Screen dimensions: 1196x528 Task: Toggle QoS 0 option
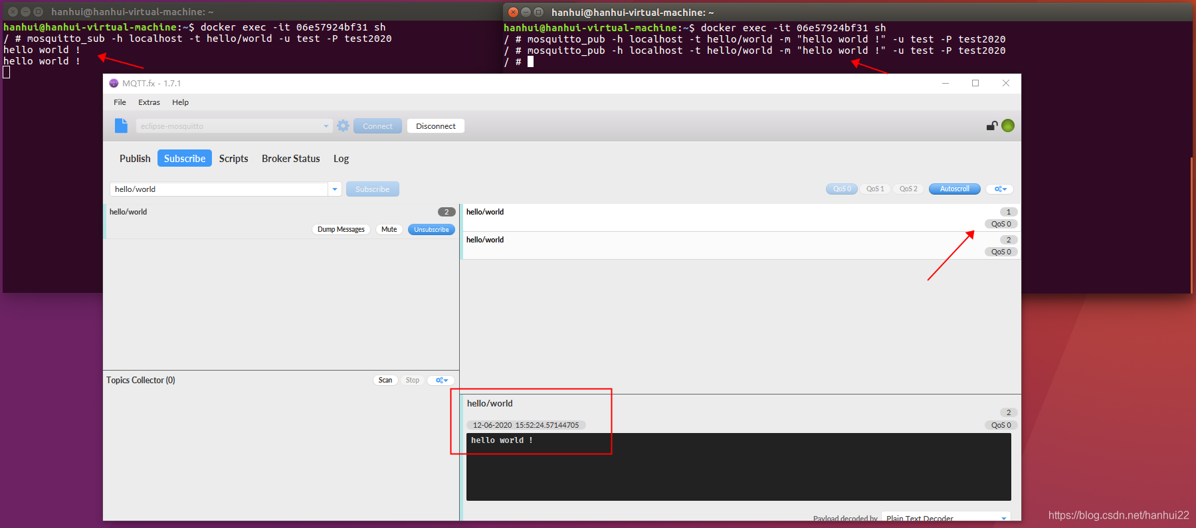[842, 189]
